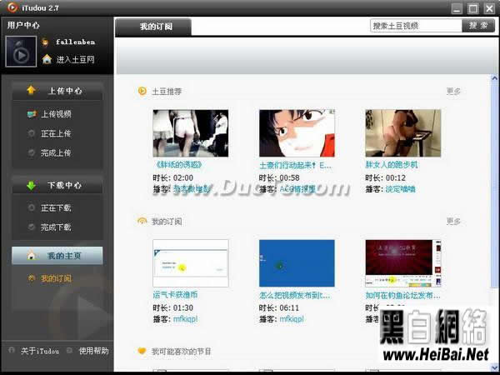Click the 搜索 search button
The height and width of the screenshot is (375, 500).
coord(478,26)
